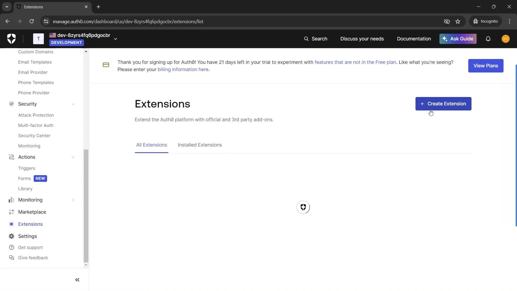Click the Incognito indicator

point(485,21)
